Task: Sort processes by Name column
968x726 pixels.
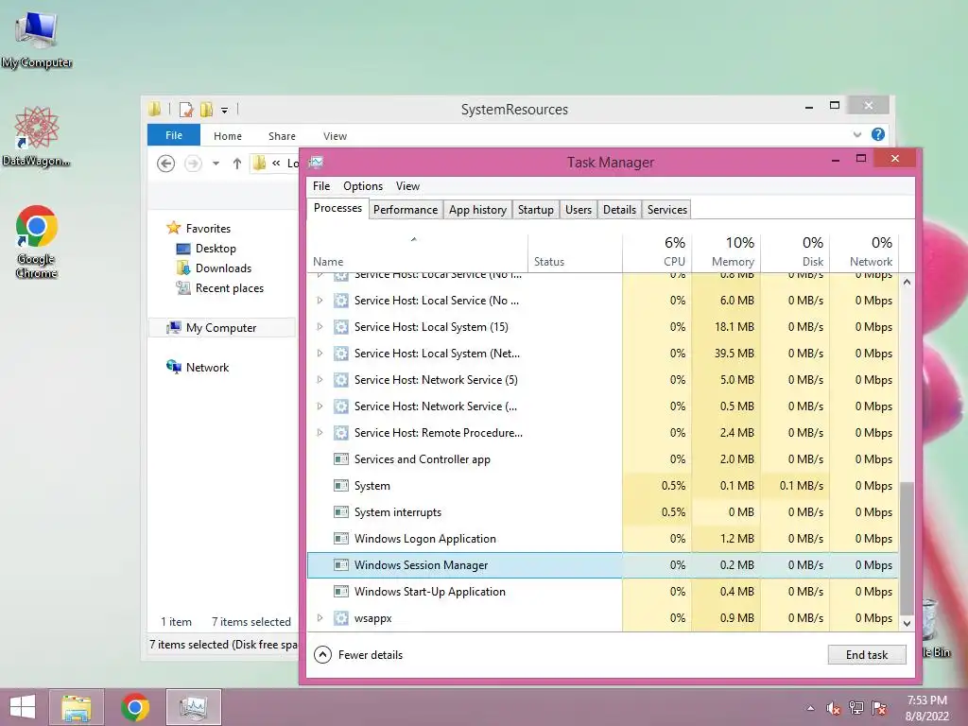Action: 417,252
